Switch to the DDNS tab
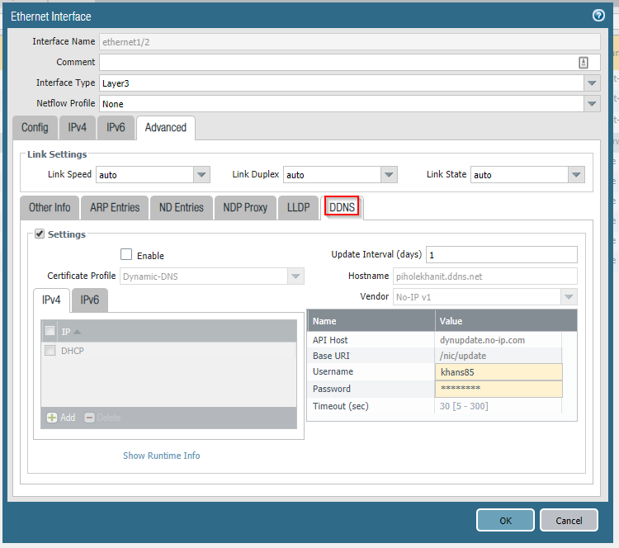This screenshot has height=548, width=619. [x=343, y=208]
